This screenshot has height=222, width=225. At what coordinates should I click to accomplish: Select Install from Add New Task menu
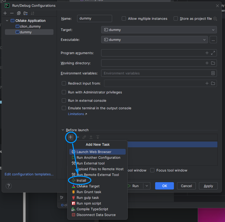[81, 180]
